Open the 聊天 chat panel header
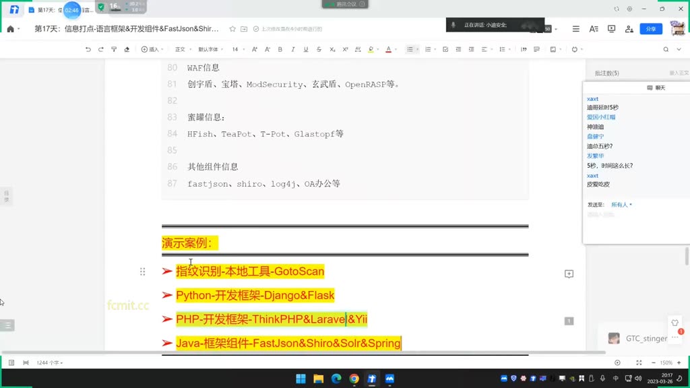This screenshot has height=388, width=690. coord(656,88)
